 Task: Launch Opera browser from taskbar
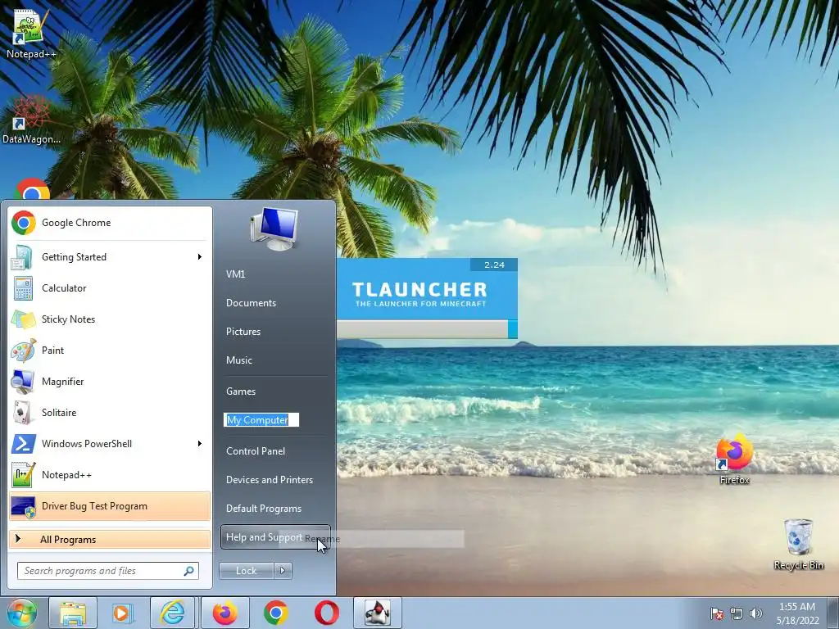(326, 613)
